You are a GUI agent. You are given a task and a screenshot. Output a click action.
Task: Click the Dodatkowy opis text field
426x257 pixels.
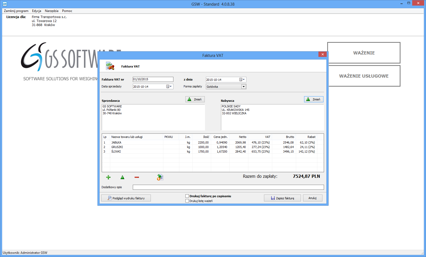pos(228,187)
